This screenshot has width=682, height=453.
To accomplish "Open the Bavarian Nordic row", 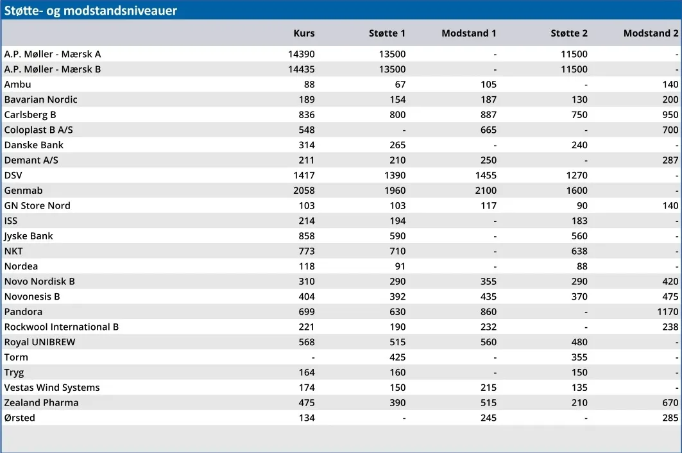I will pyautogui.click(x=40, y=99).
